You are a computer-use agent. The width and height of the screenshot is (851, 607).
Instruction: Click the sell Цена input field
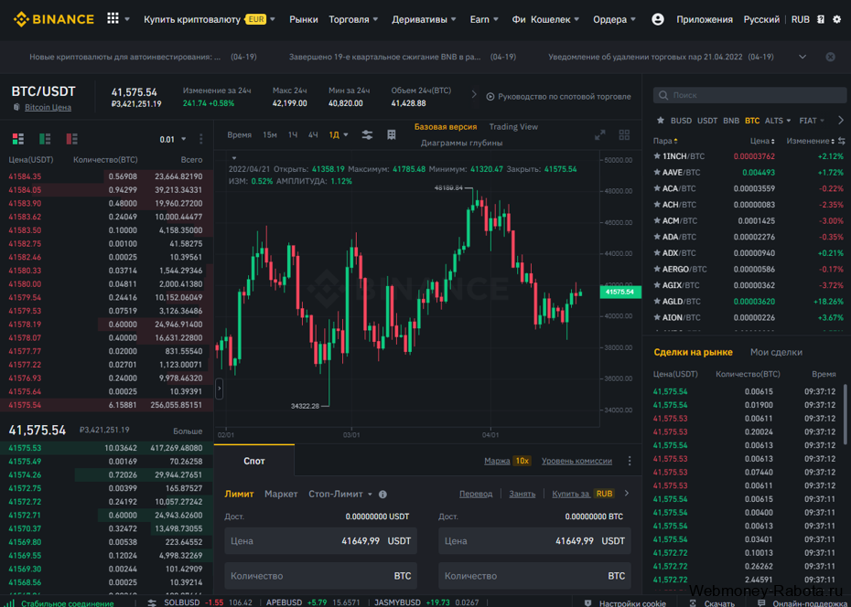pyautogui.click(x=534, y=541)
